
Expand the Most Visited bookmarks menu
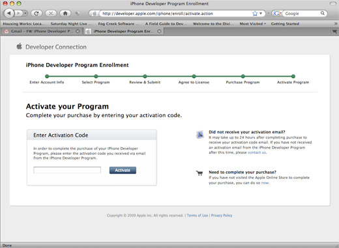[x=253, y=23]
